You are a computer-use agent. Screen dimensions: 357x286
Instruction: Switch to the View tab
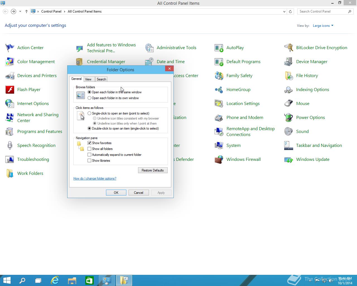(x=88, y=79)
